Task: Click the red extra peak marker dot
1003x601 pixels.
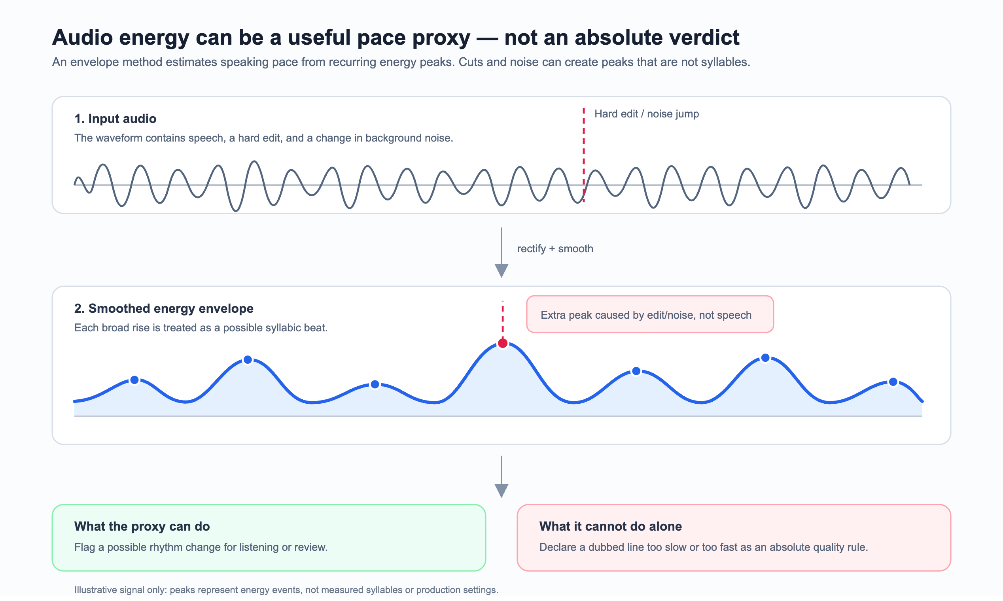Action: [503, 344]
